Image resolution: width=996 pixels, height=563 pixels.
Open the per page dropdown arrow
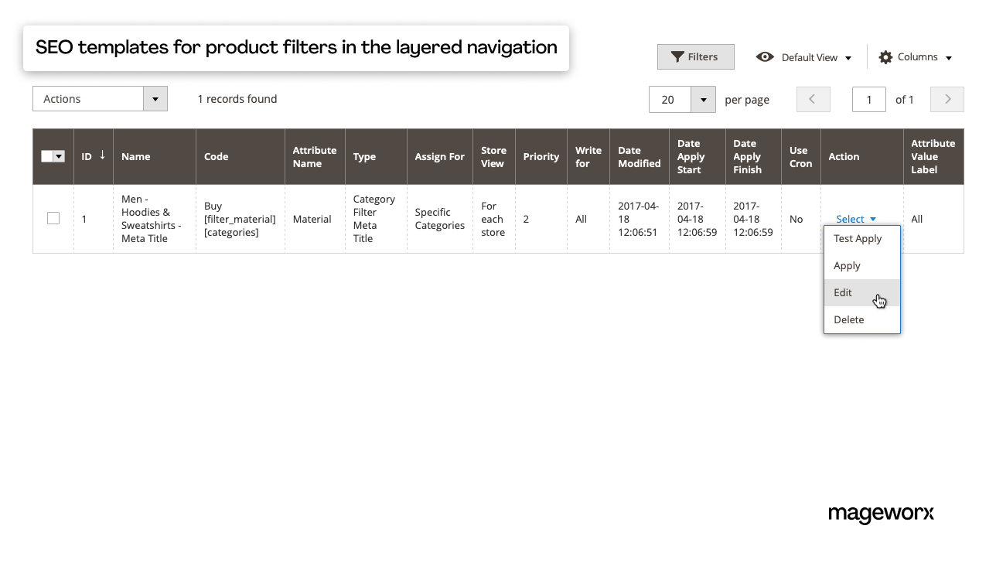click(x=703, y=99)
